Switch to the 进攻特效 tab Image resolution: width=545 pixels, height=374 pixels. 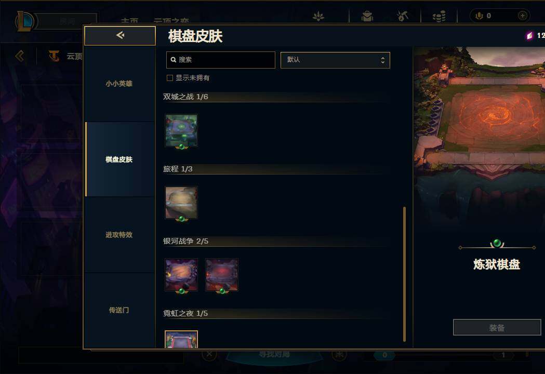coord(119,235)
